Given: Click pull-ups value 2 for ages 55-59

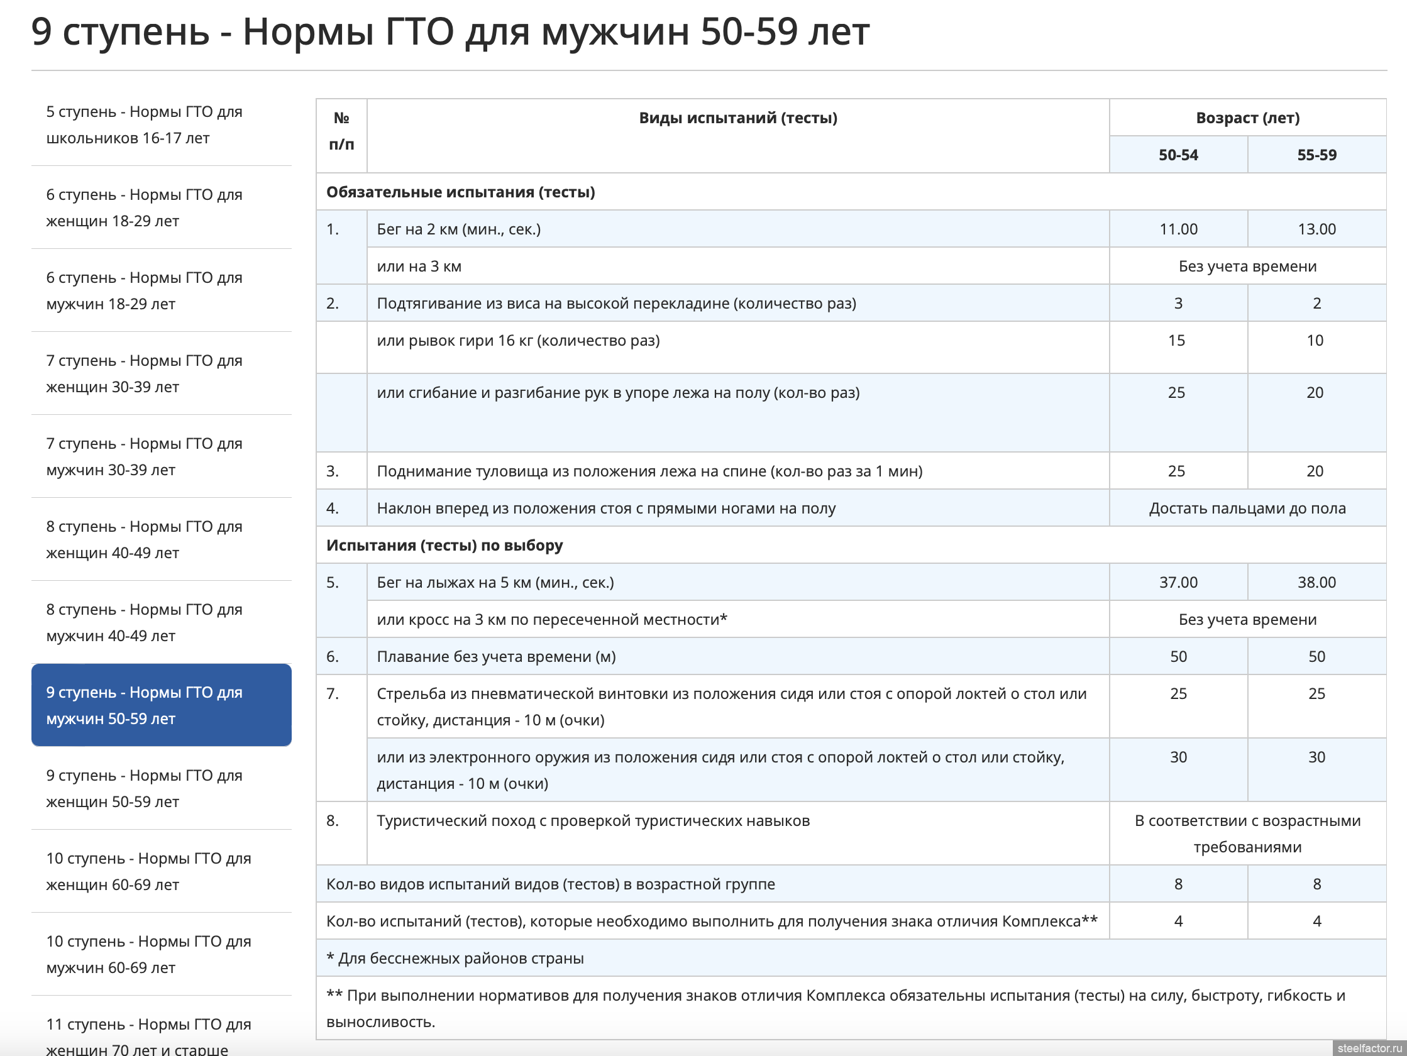Looking at the screenshot, I should [x=1316, y=304].
